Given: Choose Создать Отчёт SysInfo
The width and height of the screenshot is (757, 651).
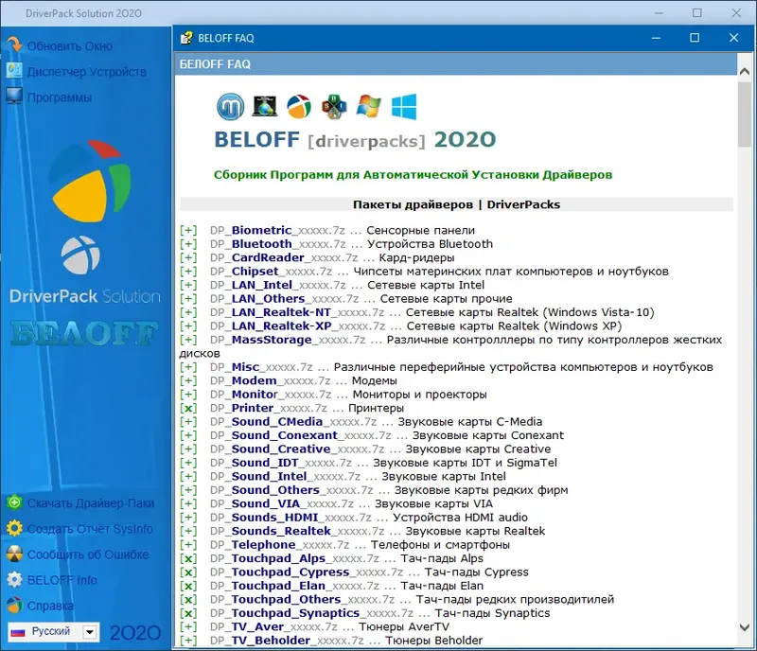Looking at the screenshot, I should point(90,529).
